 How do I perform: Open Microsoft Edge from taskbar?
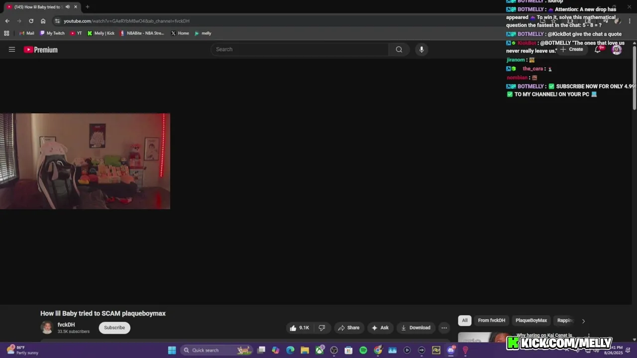coord(290,350)
